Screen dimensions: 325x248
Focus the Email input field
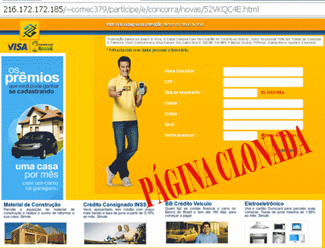pos(263,125)
